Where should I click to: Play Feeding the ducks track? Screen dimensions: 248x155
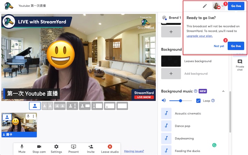click(x=166, y=150)
